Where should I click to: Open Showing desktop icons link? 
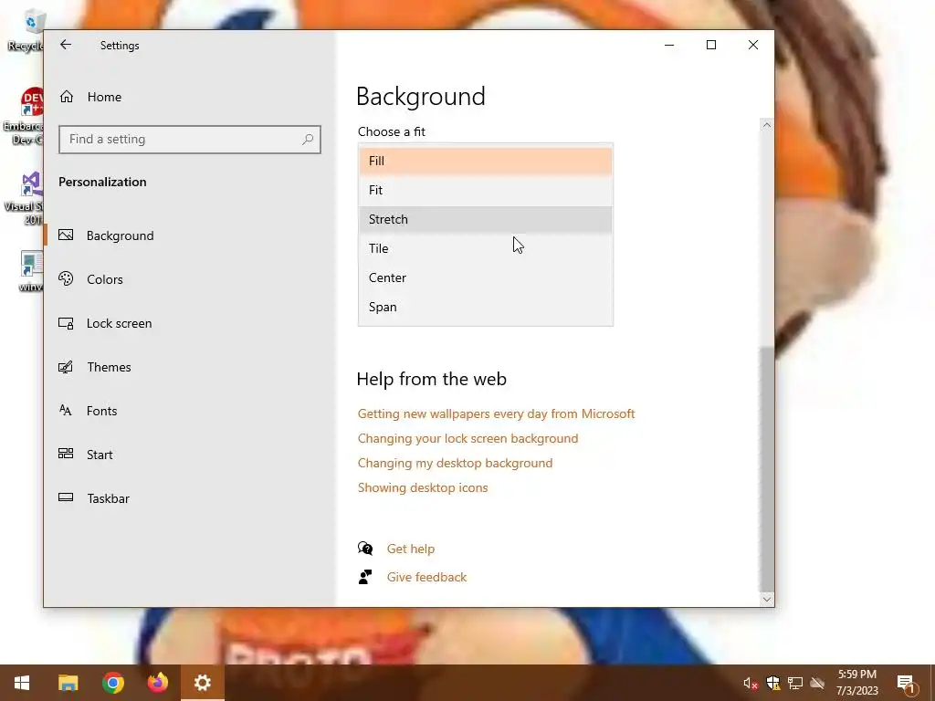click(423, 487)
